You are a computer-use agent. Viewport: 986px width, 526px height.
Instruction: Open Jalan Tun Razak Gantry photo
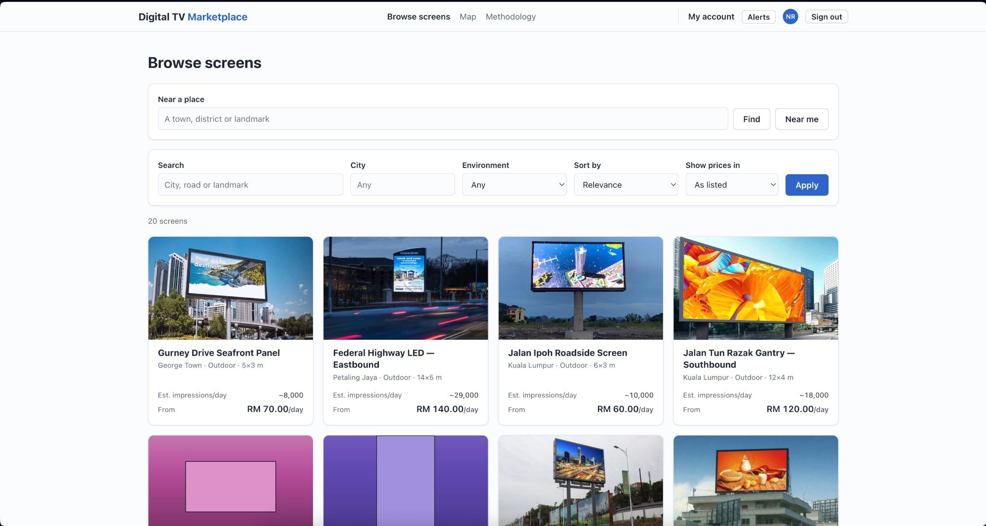(x=756, y=288)
